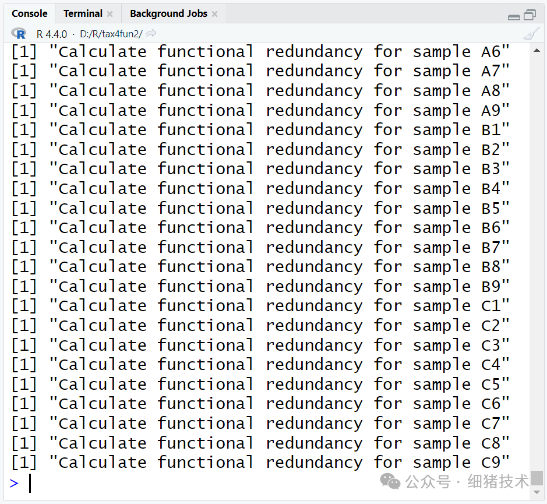Close the Background Jobs tab
547x504 pixels.
click(x=214, y=14)
